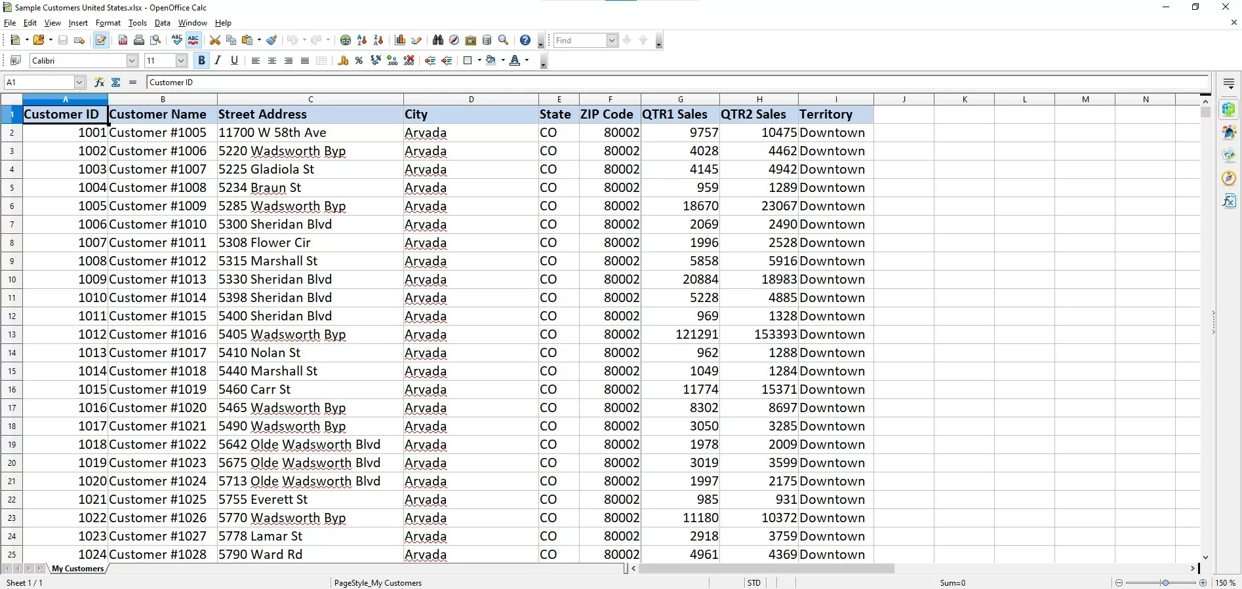Image resolution: width=1242 pixels, height=589 pixels.
Task: Expand the Name Box A1 dropdown
Action: [79, 83]
